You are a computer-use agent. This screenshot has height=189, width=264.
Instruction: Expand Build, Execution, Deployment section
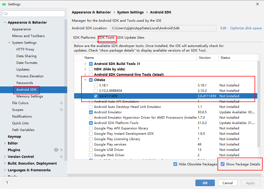tap(5, 163)
